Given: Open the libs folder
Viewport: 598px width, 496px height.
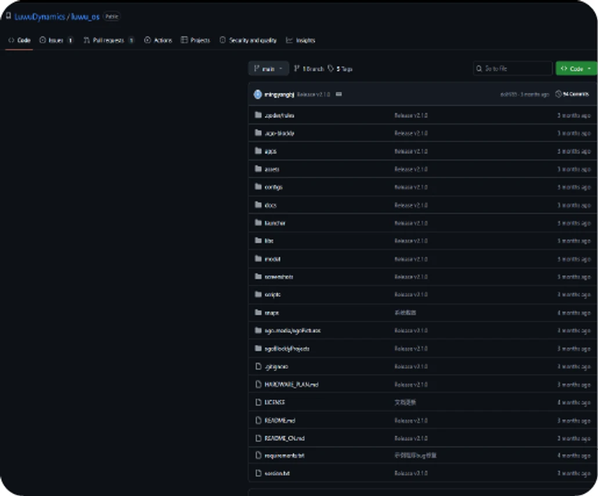Looking at the screenshot, I should point(269,241).
